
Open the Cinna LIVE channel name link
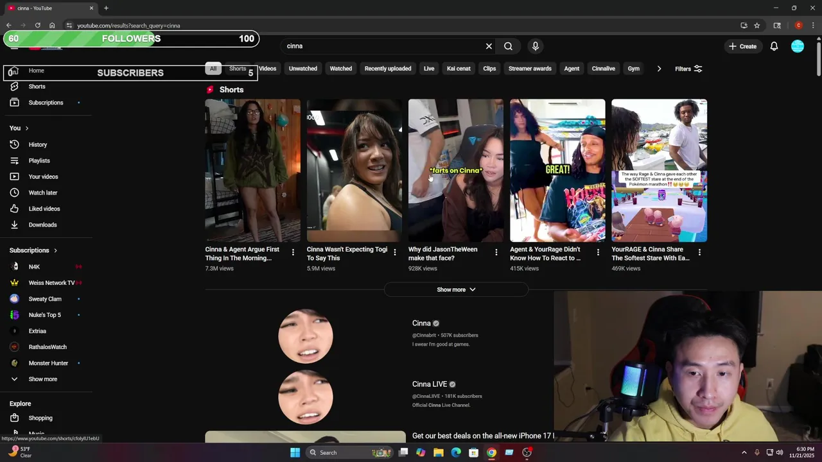pos(430,384)
